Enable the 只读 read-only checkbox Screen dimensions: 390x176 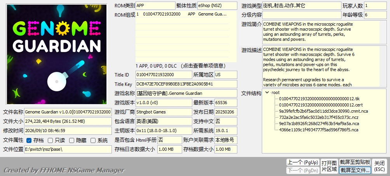tap(50, 140)
